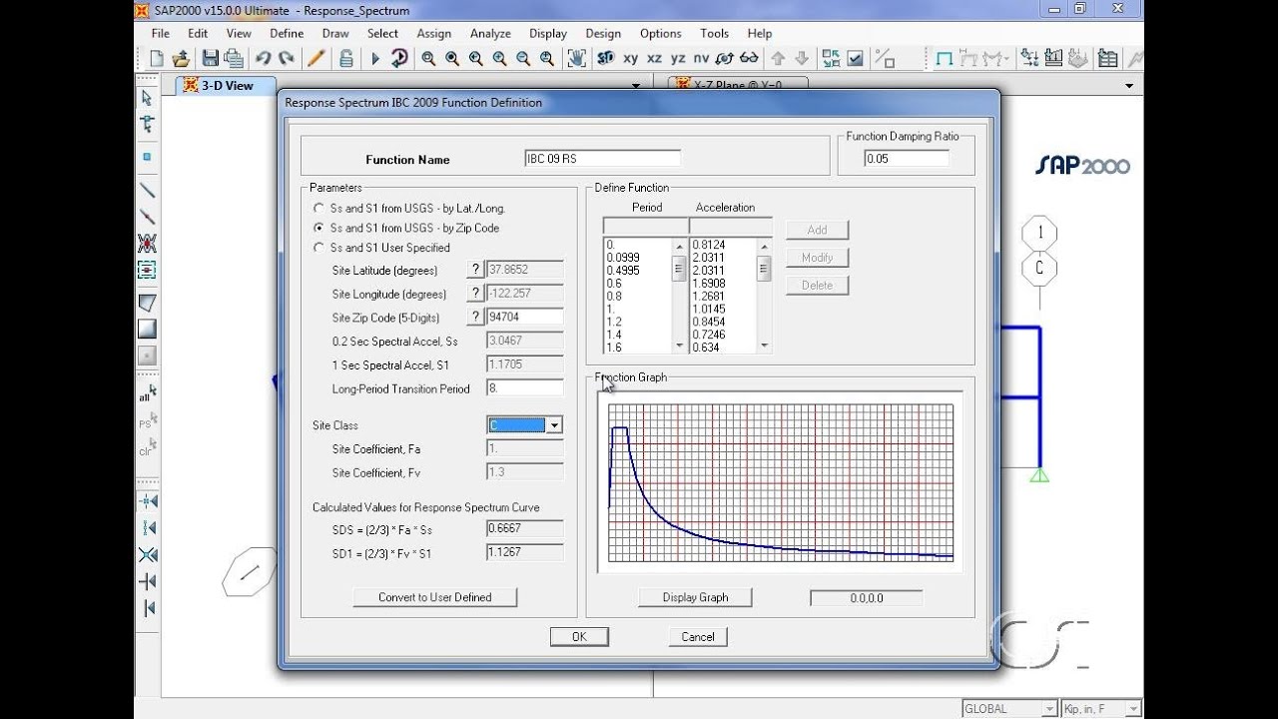Click the Site Zip Code input field
Image resolution: width=1278 pixels, height=719 pixels.
click(x=525, y=318)
